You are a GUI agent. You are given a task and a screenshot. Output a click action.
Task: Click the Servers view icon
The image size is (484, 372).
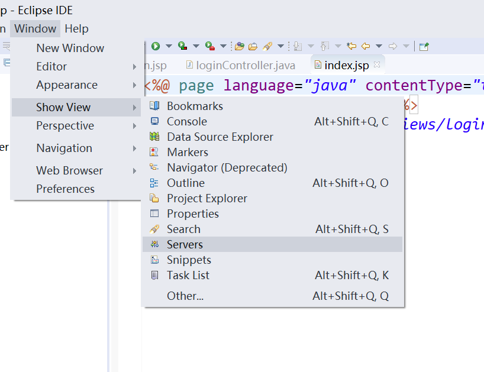point(154,244)
